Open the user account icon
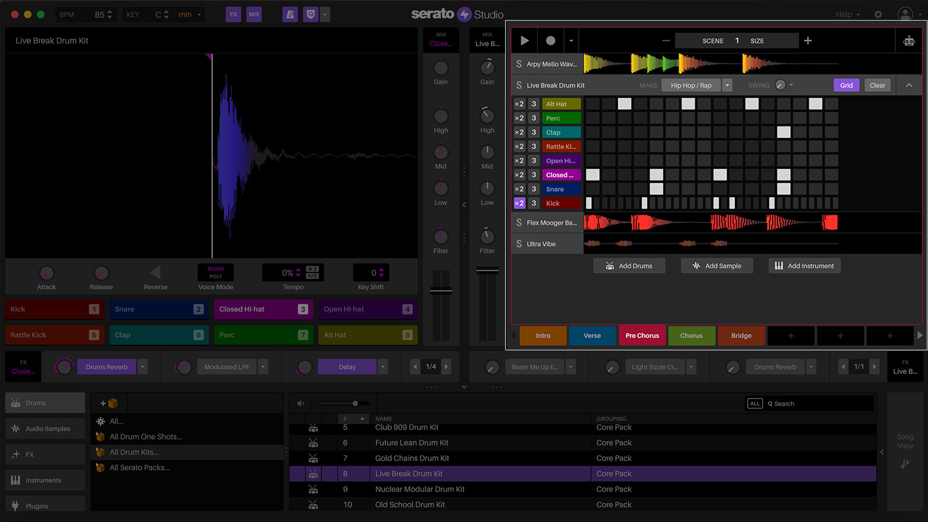Viewport: 928px width, 522px height. [905, 14]
